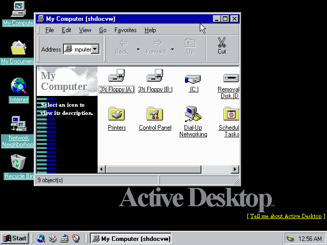
Task: Open the View menu
Action: tap(85, 30)
